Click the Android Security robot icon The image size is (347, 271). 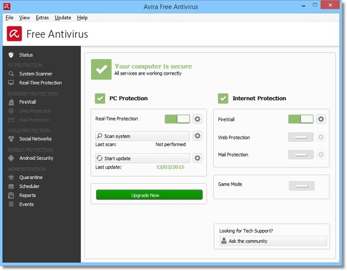(x=11, y=158)
